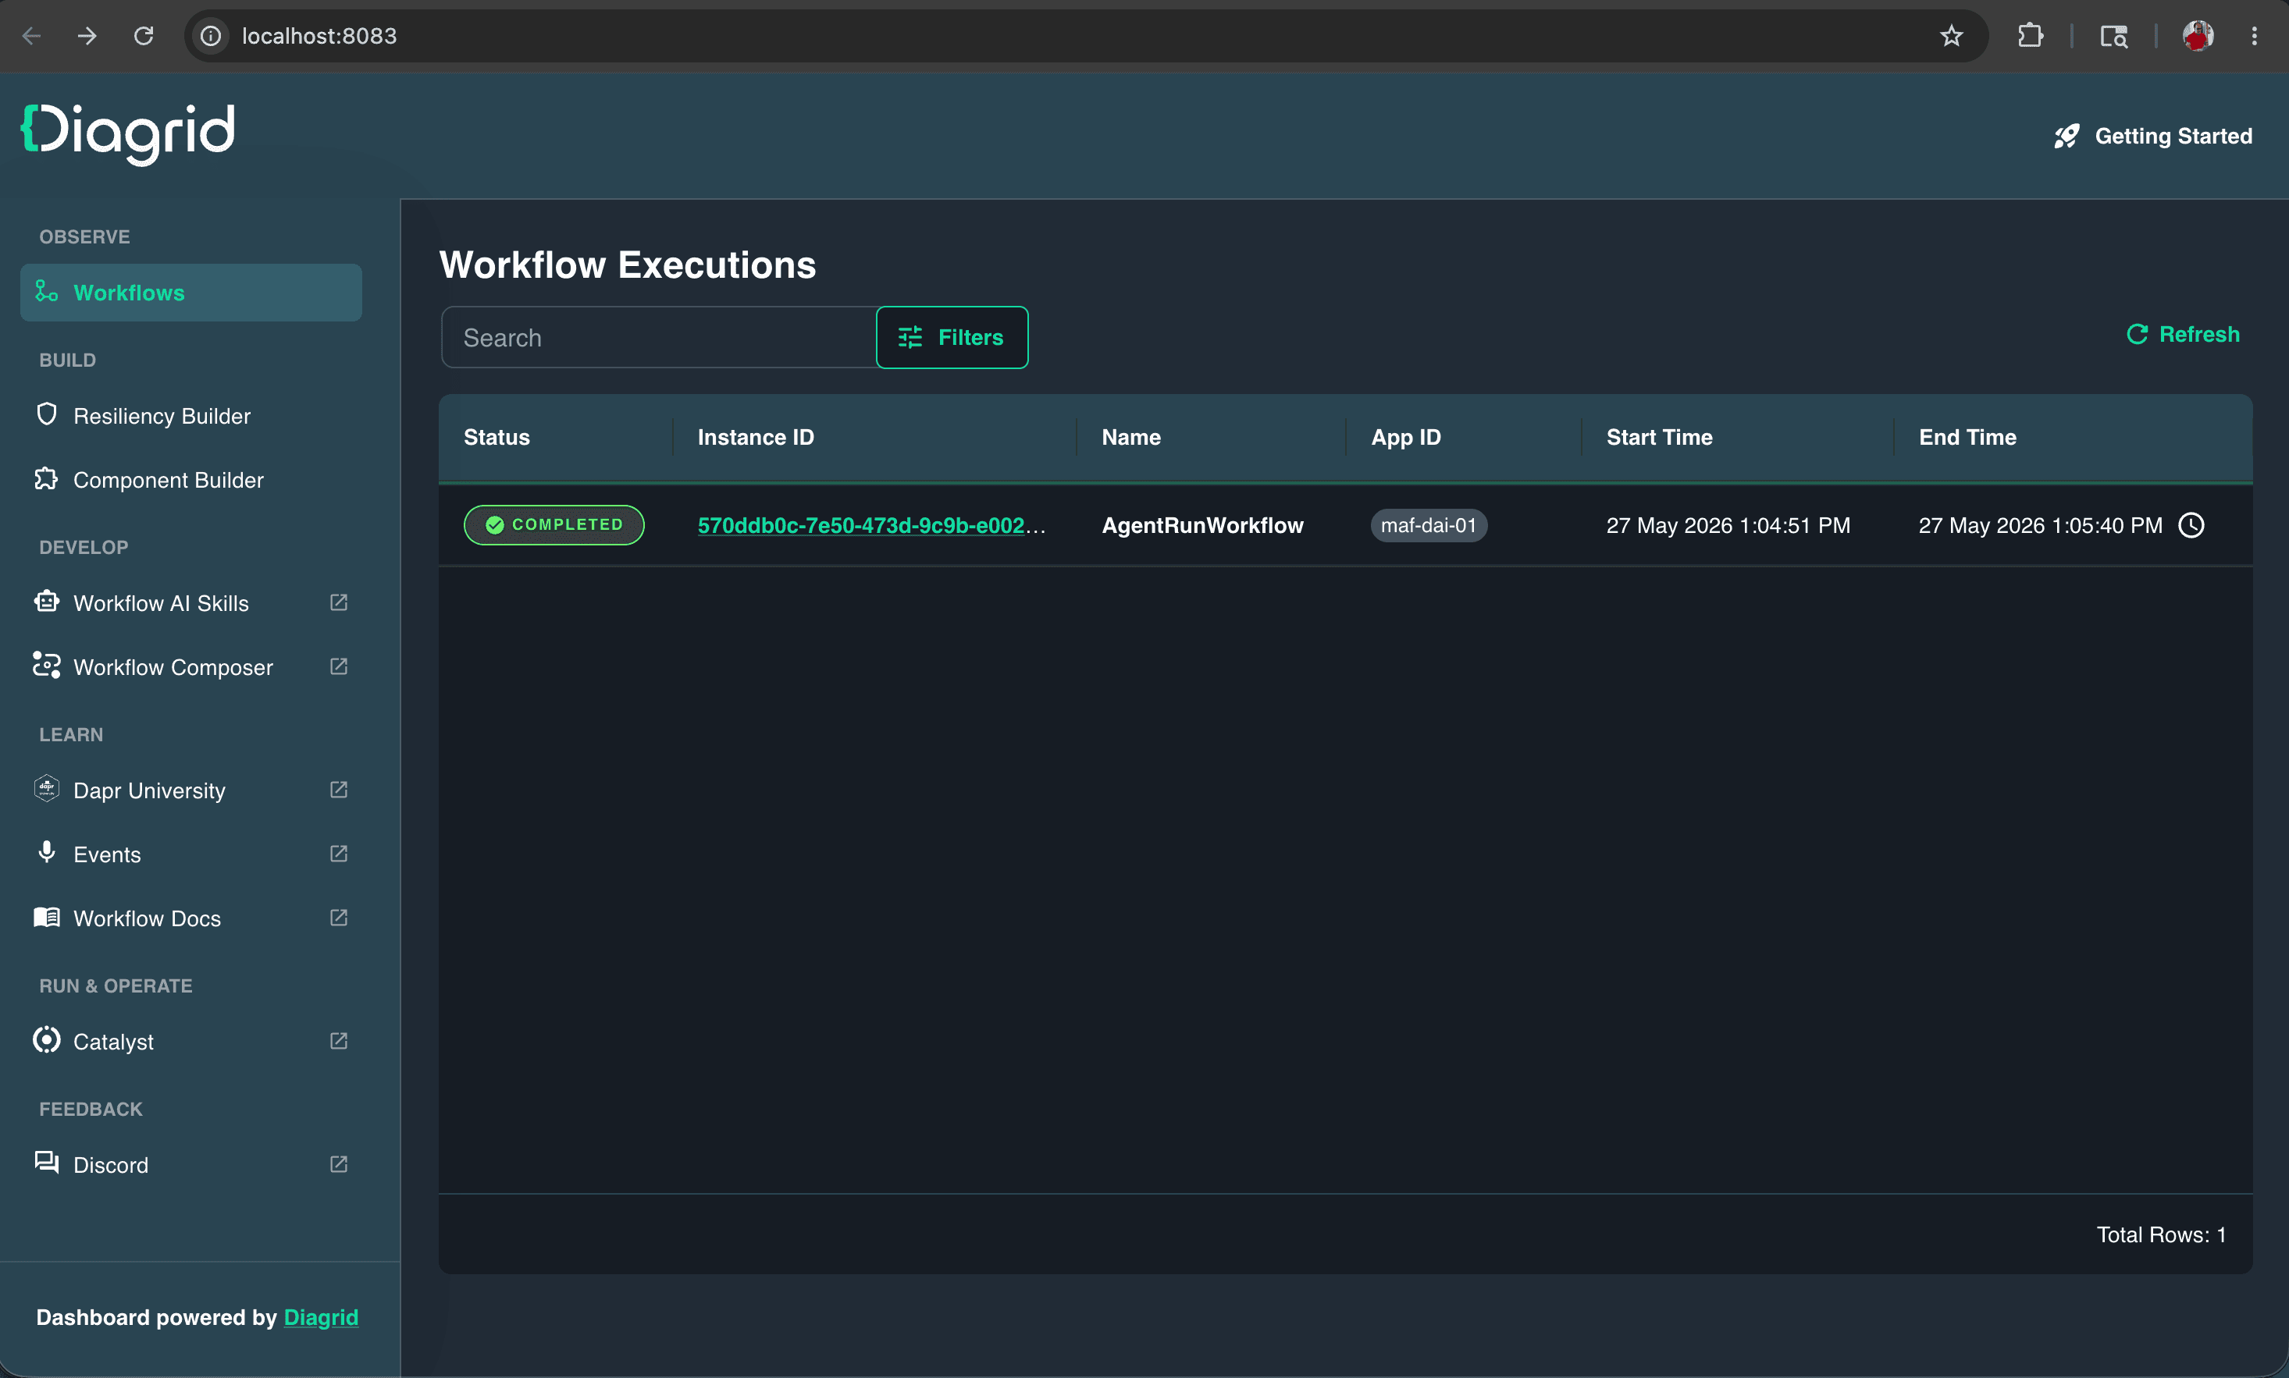Click external link icon next to Dapr University
This screenshot has height=1378, width=2289.
339,790
